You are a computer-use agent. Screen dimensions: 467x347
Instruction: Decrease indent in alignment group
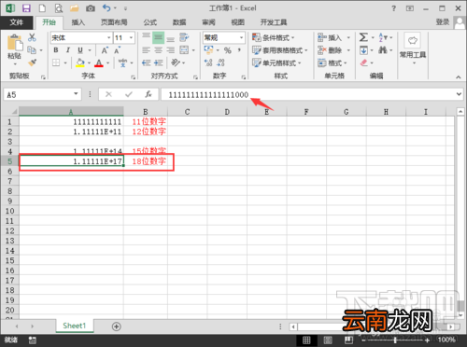click(146, 62)
